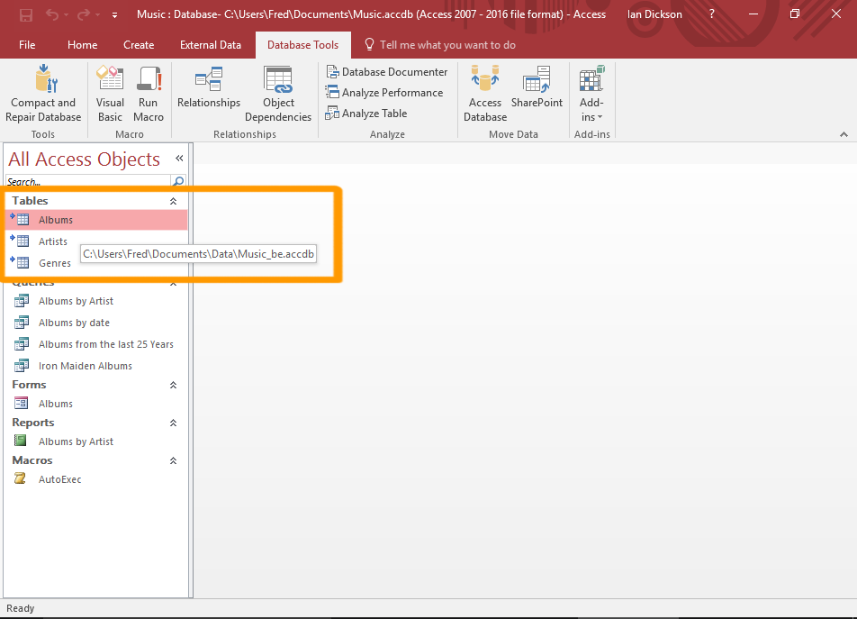Move data to SharePoint
This screenshot has height=619, width=857.
pyautogui.click(x=537, y=87)
